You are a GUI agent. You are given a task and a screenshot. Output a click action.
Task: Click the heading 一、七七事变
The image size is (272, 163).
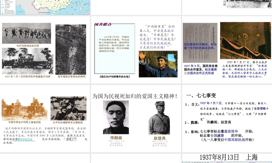pyautogui.click(x=201, y=95)
